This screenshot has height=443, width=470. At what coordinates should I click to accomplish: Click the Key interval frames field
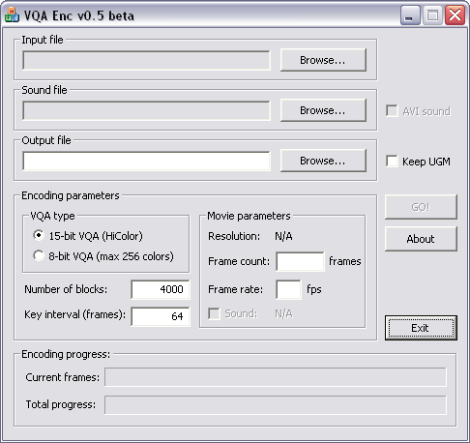click(161, 316)
